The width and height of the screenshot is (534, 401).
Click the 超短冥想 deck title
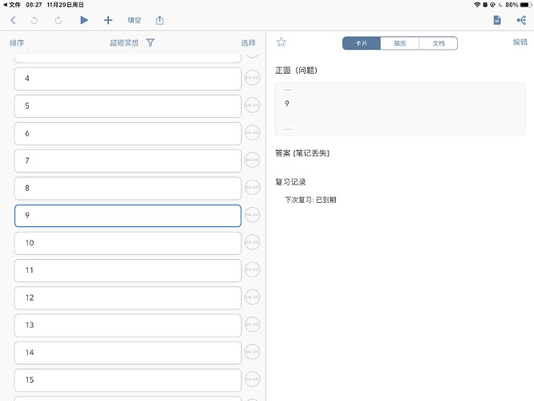pos(124,43)
